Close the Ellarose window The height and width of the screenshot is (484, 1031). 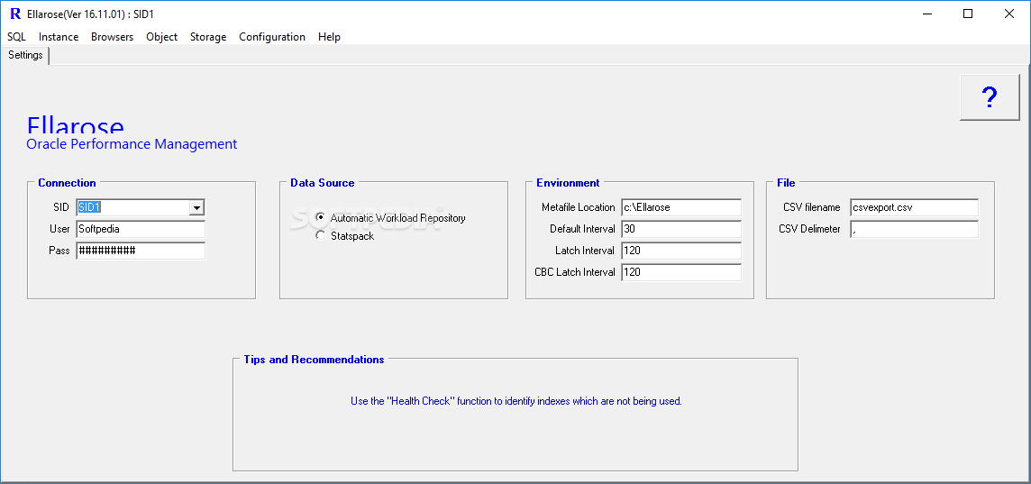click(x=1009, y=14)
